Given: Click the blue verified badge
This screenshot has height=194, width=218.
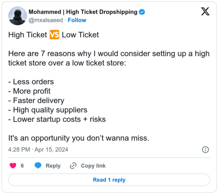Looking at the screenshot, I should coord(142,12).
